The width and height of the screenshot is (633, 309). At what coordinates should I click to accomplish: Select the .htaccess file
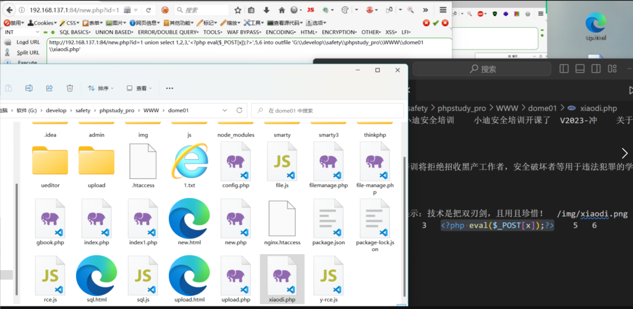pos(143,166)
